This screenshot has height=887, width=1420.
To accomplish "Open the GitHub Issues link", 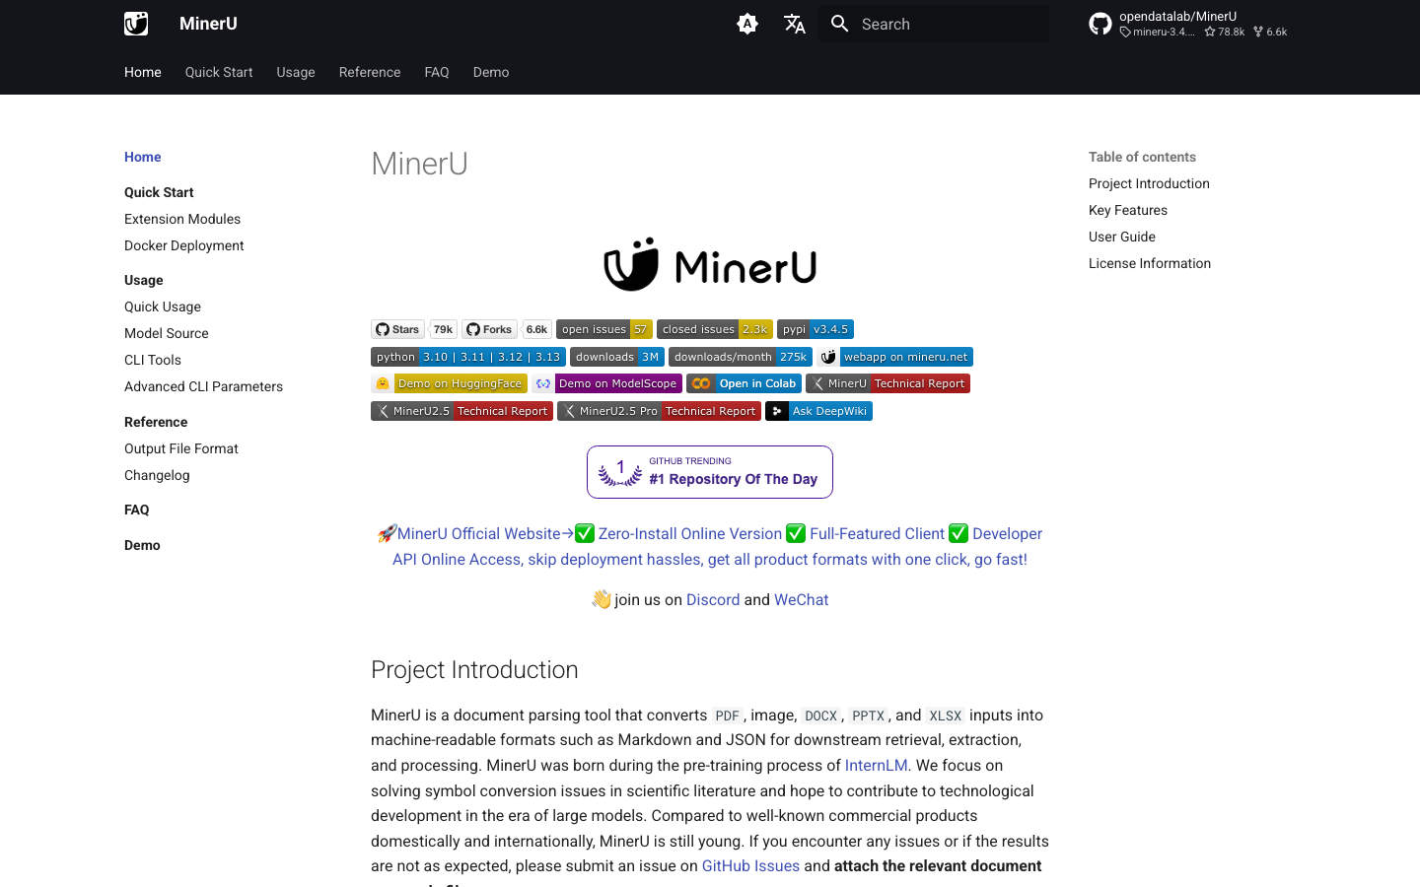I will tap(750, 865).
